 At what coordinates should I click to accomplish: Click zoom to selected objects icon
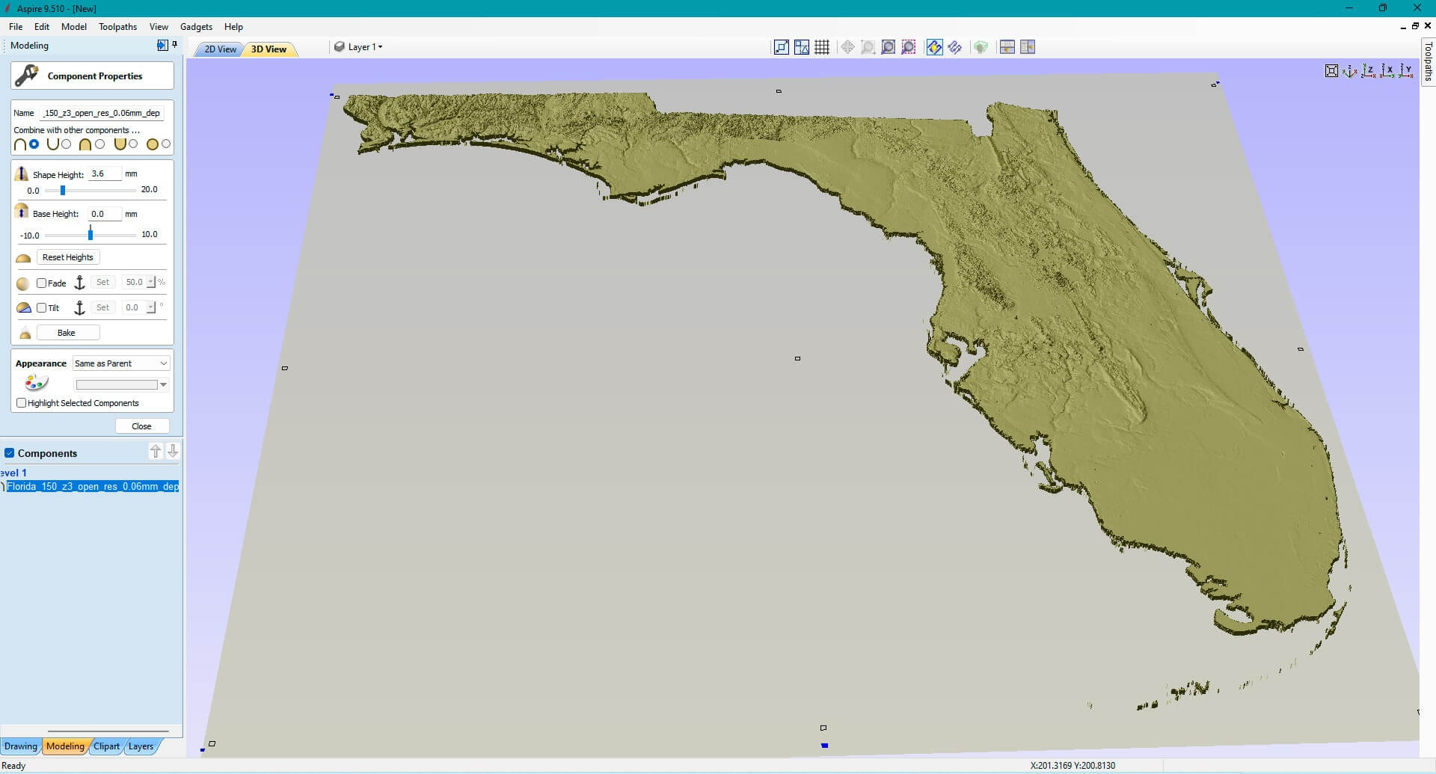[x=908, y=47]
